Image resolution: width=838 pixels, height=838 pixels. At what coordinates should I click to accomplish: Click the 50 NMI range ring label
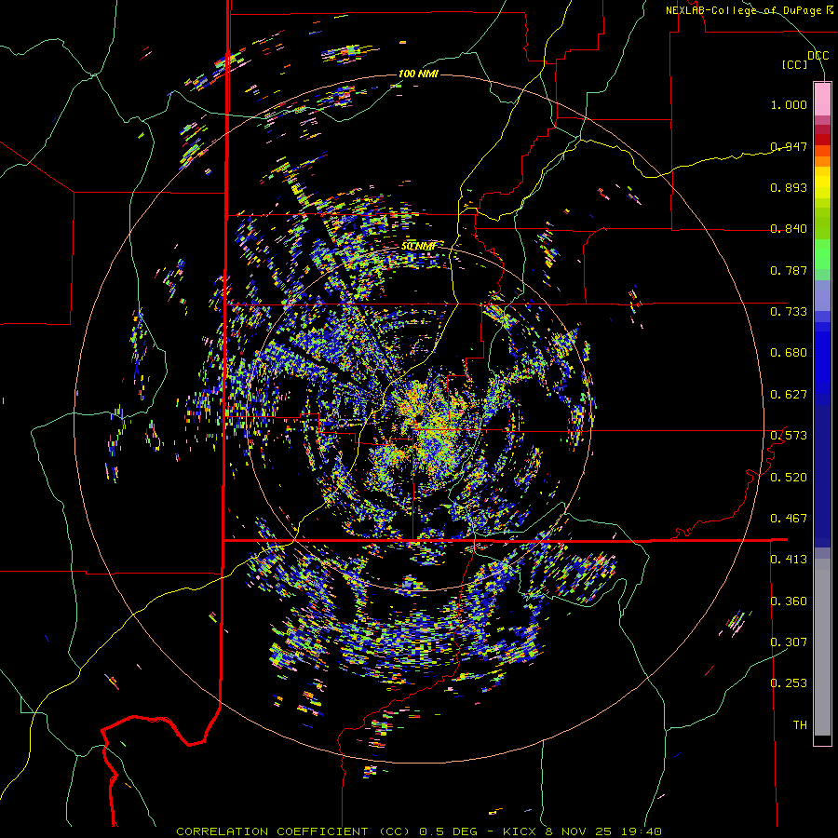coord(418,247)
